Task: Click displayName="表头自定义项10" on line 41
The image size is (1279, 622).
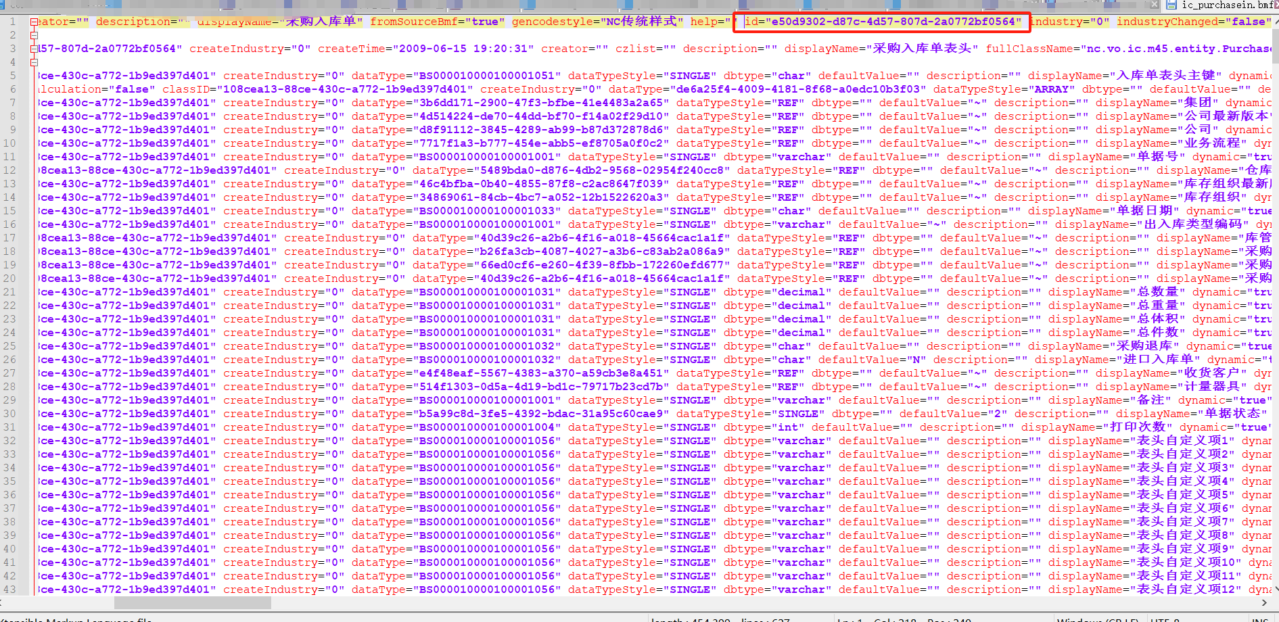Action: (x=1145, y=563)
